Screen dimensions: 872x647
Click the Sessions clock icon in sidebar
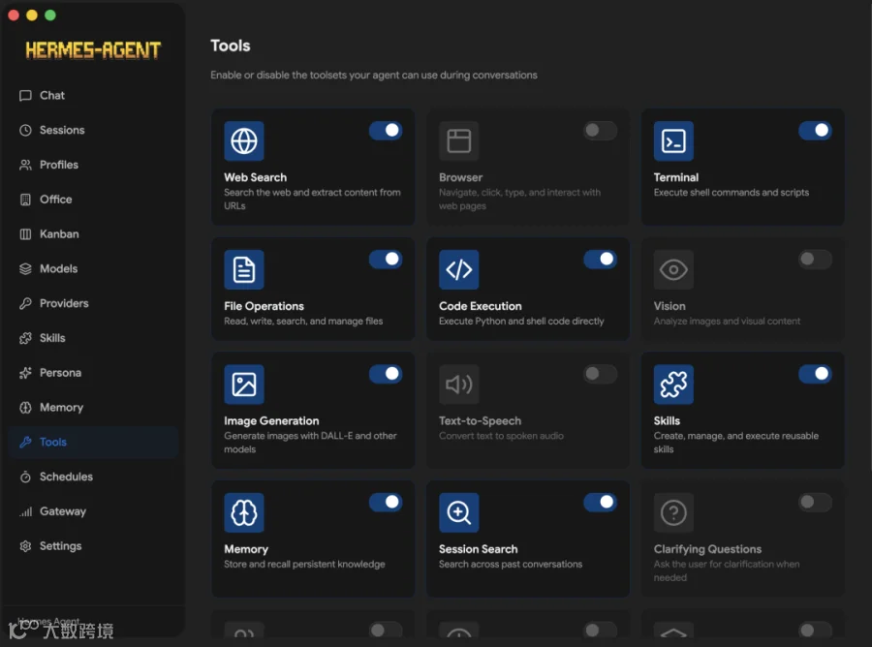[25, 130]
